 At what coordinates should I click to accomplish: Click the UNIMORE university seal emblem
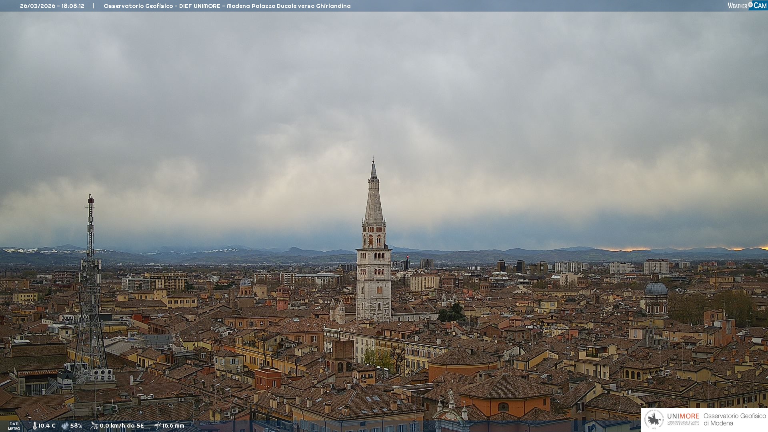pyautogui.click(x=654, y=419)
